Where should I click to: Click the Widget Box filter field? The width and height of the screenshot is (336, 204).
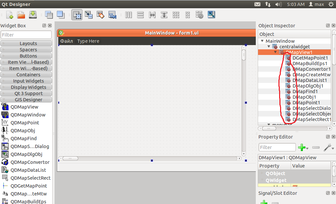pyautogui.click(x=26, y=35)
